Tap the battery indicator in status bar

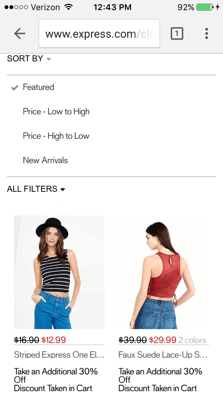(x=205, y=7)
